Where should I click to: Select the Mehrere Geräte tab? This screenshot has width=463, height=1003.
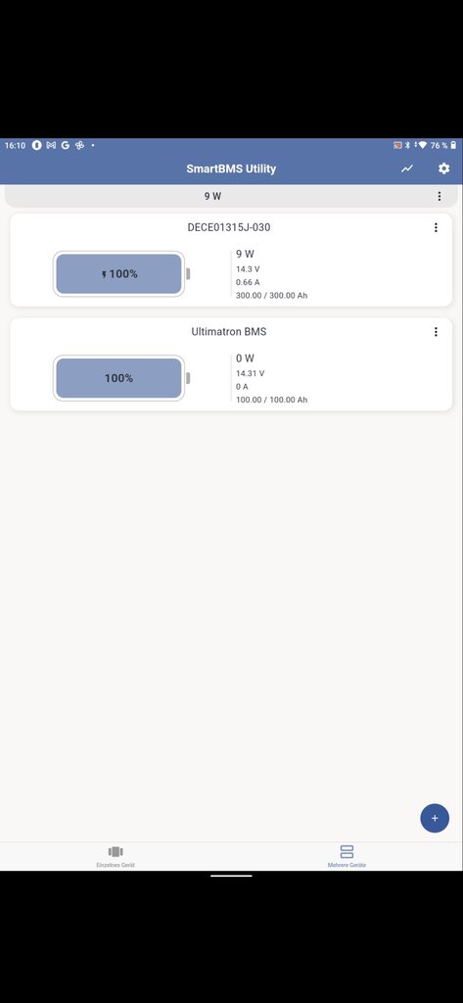[x=347, y=856]
